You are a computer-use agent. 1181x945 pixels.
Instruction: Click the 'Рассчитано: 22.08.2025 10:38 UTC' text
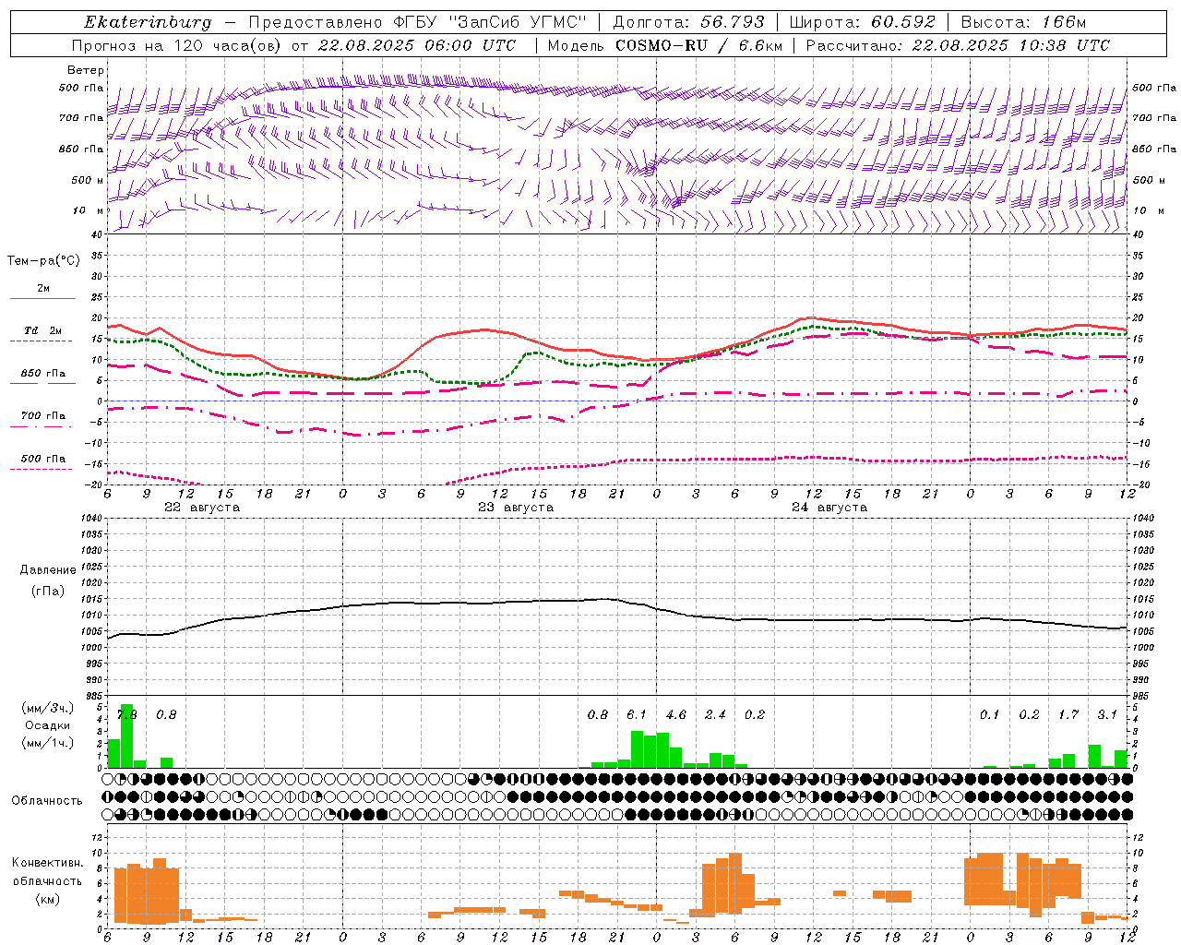coord(959,45)
